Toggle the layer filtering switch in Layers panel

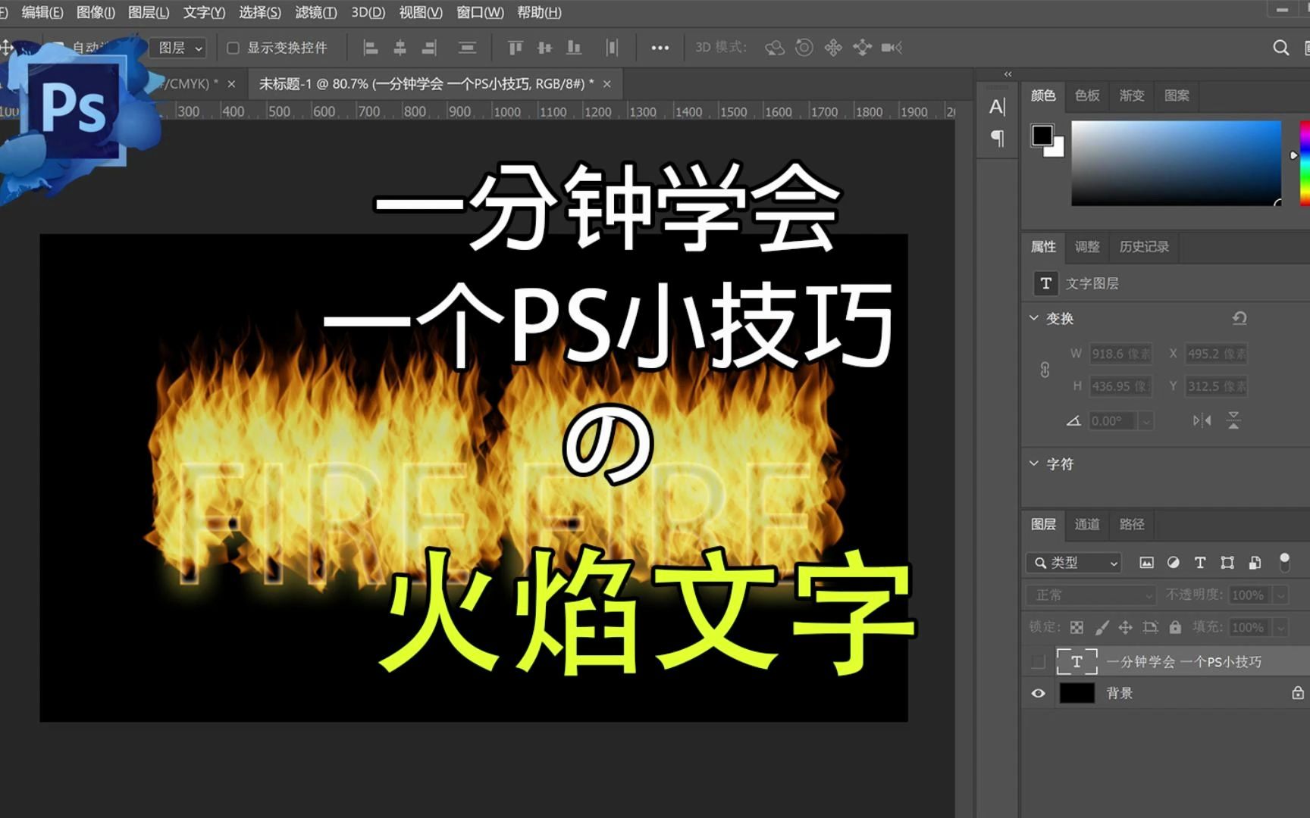1285,563
